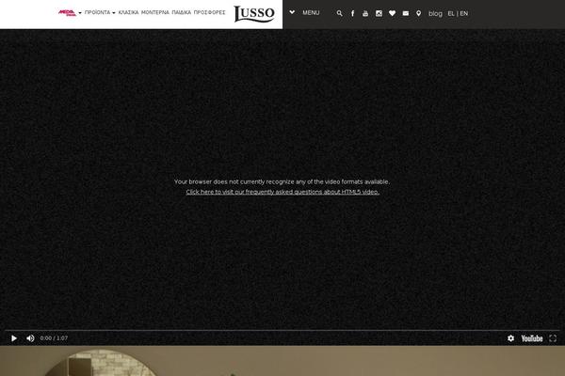Screen dimensions: 565x376
Task: Open video settings gear
Action: point(510,338)
